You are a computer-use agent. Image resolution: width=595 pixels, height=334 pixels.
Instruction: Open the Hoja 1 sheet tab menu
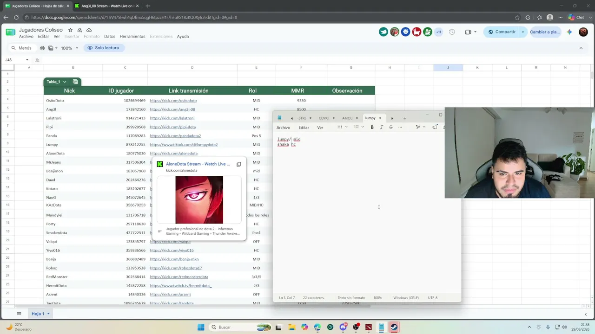pos(48,314)
